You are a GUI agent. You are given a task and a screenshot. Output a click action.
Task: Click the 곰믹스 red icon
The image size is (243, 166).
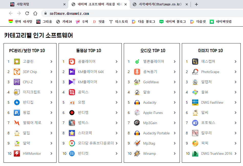pos(72,92)
